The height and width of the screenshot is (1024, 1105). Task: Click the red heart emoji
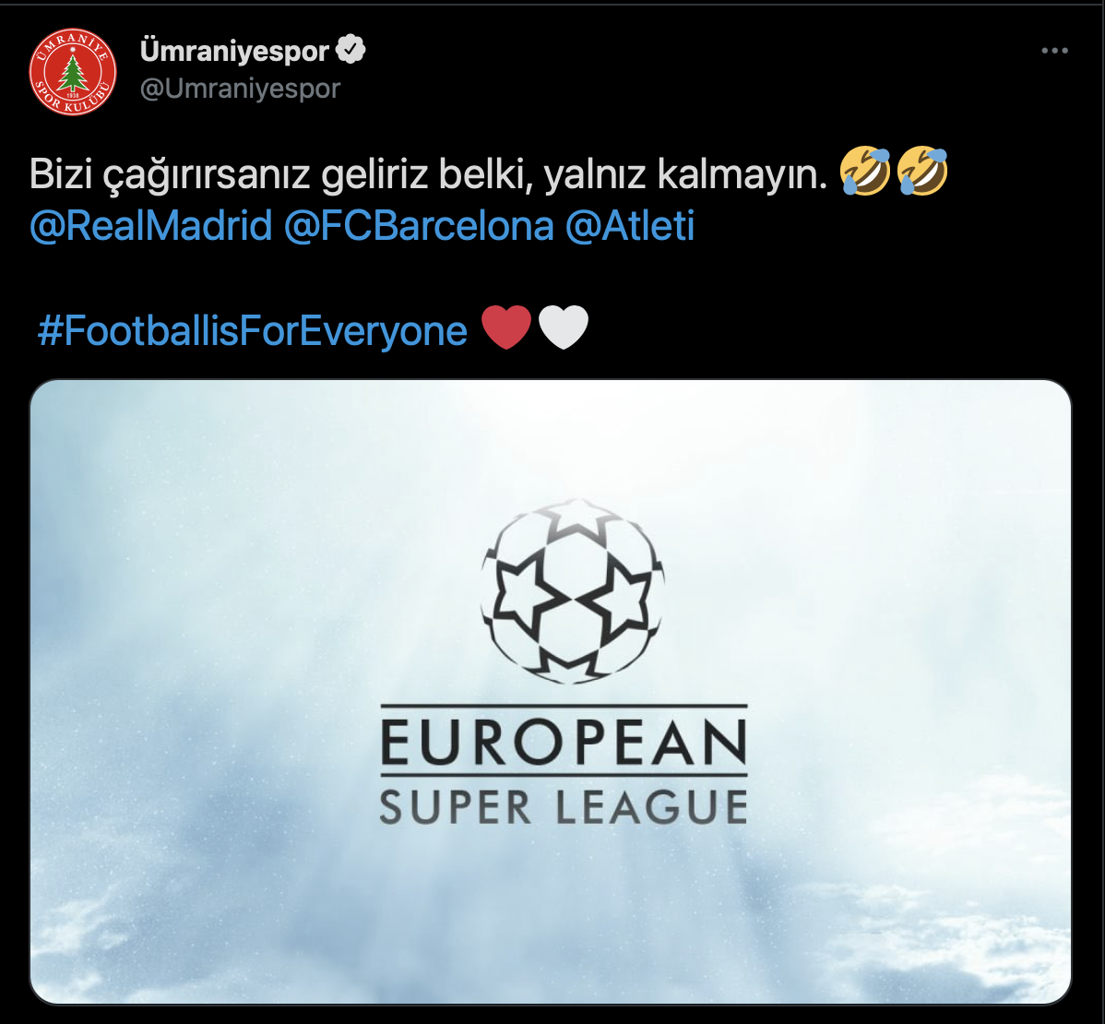(506, 327)
